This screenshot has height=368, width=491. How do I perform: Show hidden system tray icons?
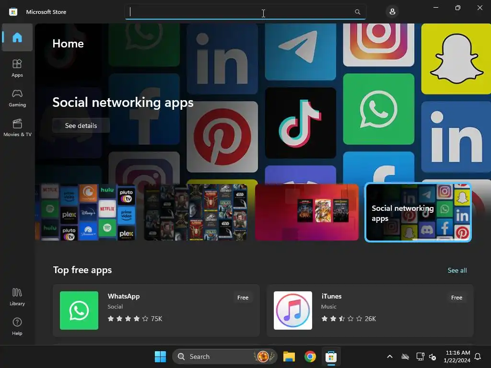[390, 356]
